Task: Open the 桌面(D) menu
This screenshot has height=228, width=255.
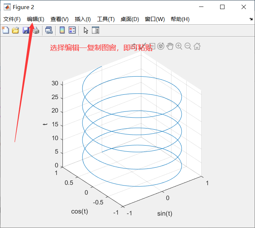Action: point(130,19)
